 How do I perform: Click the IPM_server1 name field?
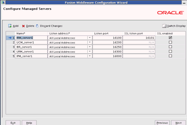[x=31, y=56]
